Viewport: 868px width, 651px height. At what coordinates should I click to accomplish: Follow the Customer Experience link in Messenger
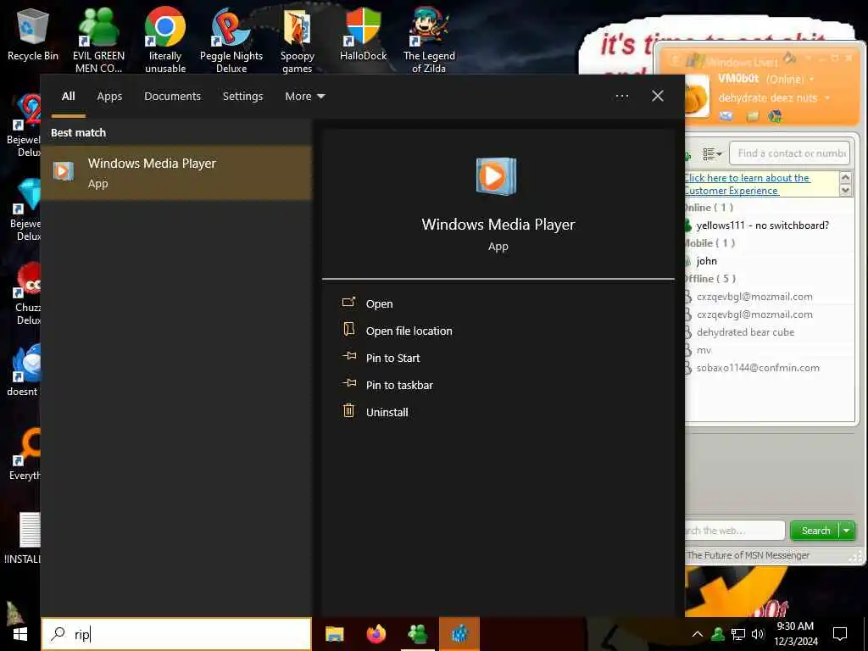pyautogui.click(x=746, y=184)
